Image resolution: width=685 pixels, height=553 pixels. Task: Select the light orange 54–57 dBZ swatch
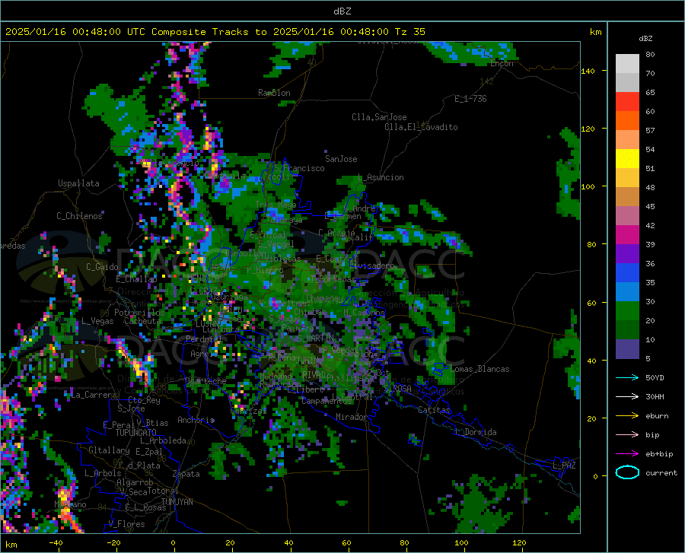(627, 140)
